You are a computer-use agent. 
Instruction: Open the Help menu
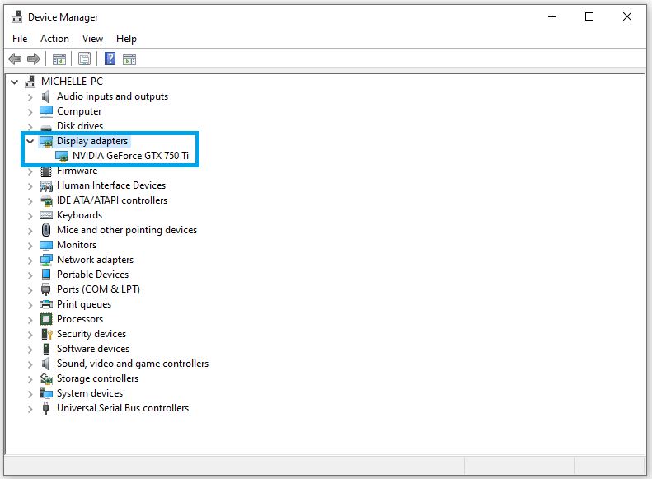pos(126,39)
